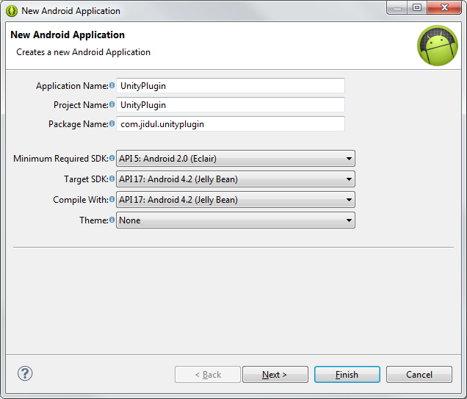Click info icon beside Target SDK
Image resolution: width=467 pixels, height=399 pixels.
tap(112, 179)
